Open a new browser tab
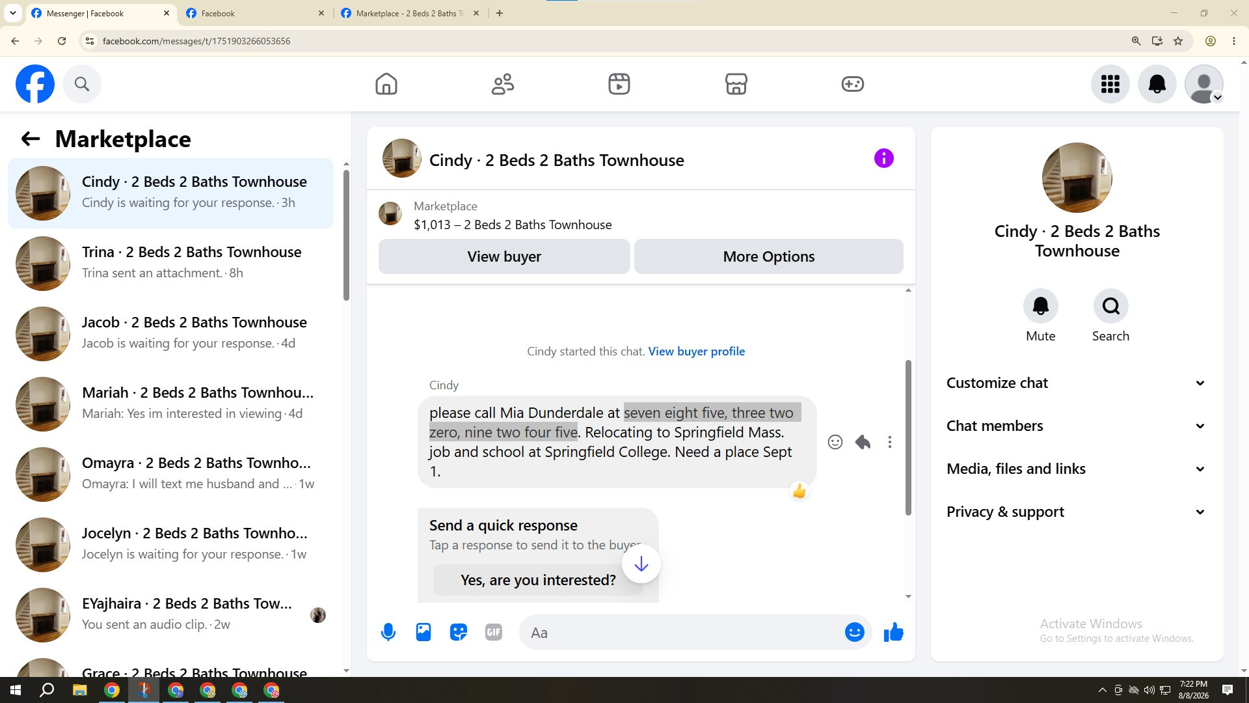Screen dimensions: 1249x703 pyautogui.click(x=500, y=13)
